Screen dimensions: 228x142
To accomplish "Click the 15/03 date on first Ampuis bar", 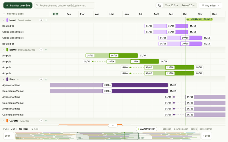I will point(90,56).
